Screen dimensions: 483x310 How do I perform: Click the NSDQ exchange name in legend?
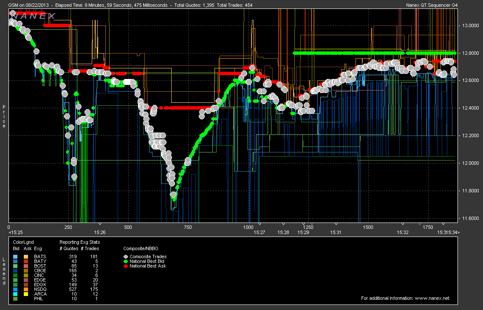(40, 289)
